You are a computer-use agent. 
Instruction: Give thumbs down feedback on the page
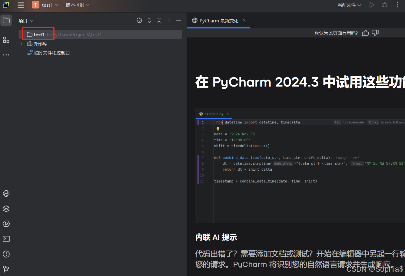pos(375,33)
